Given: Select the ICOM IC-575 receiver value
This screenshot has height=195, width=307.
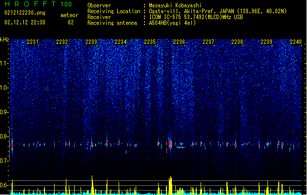Looking at the screenshot, I should tap(196, 17).
